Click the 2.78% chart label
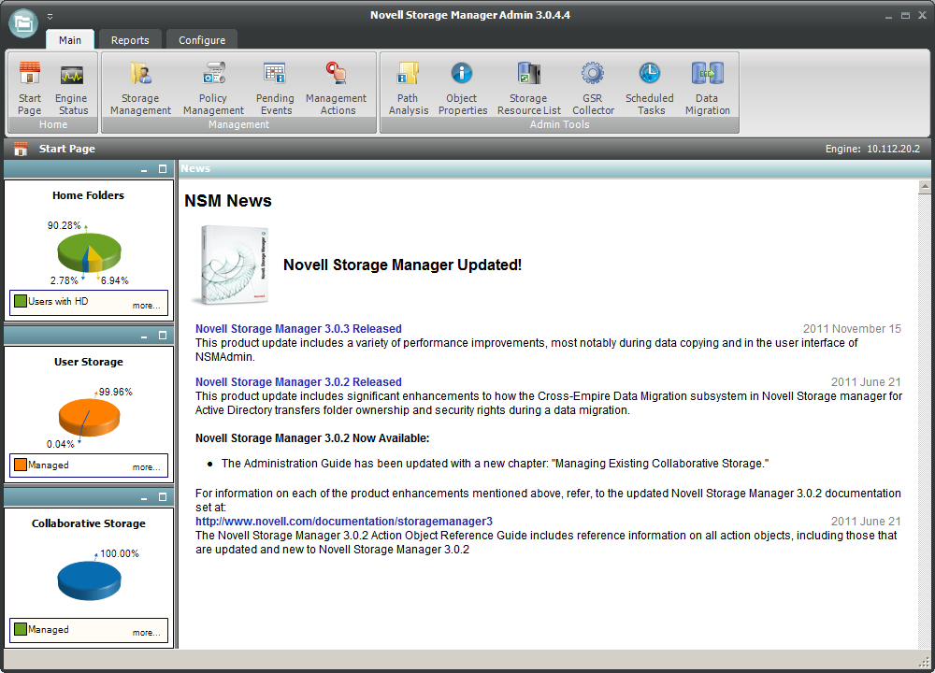This screenshot has height=673, width=935. (x=64, y=280)
